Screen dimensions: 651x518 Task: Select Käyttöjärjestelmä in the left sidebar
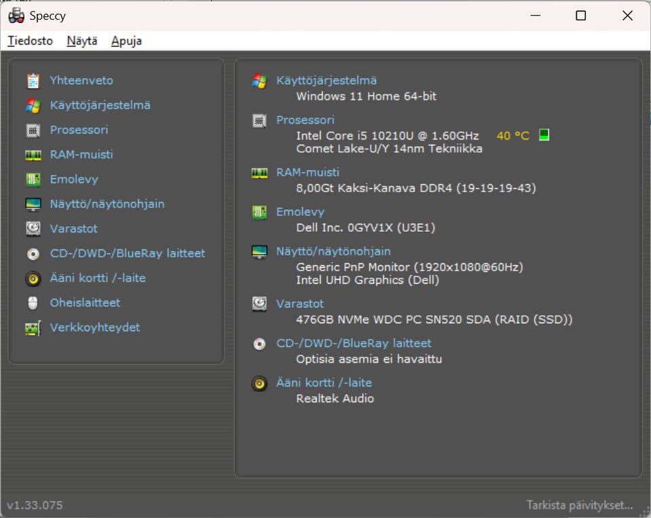(100, 105)
